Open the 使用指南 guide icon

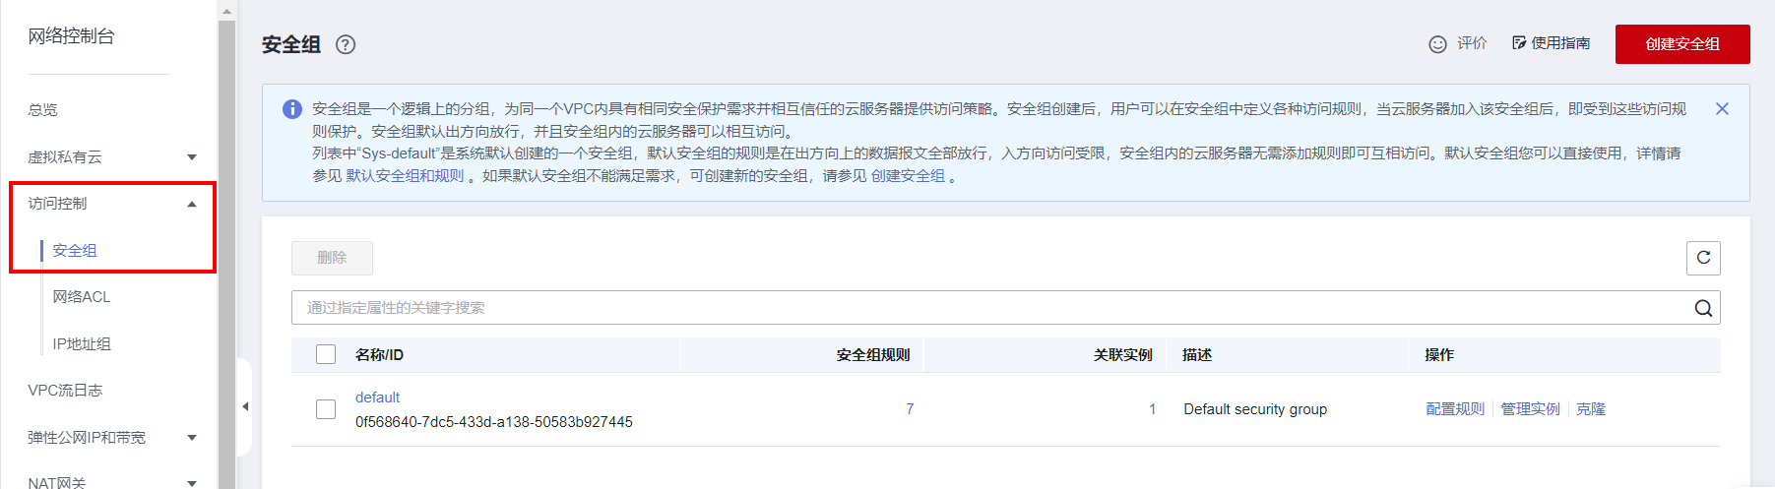(1519, 43)
